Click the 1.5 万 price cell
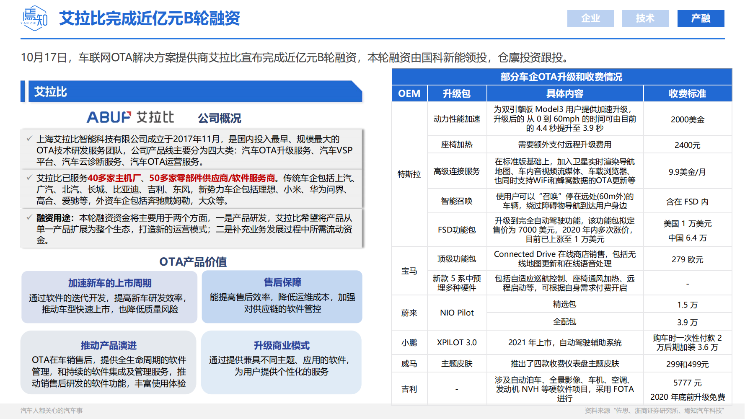The width and height of the screenshot is (745, 419). [688, 305]
